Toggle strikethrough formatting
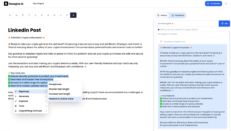The image size is (231, 131). 42,15
